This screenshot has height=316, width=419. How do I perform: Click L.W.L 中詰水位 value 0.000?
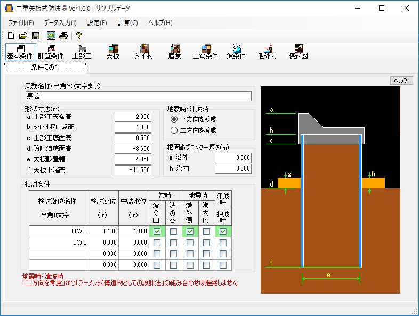(x=134, y=242)
